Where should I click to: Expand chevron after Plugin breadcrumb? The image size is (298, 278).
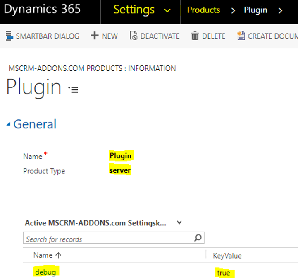click(x=280, y=10)
